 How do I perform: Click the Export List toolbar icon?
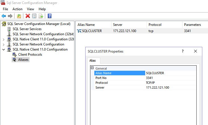[x=41, y=16]
